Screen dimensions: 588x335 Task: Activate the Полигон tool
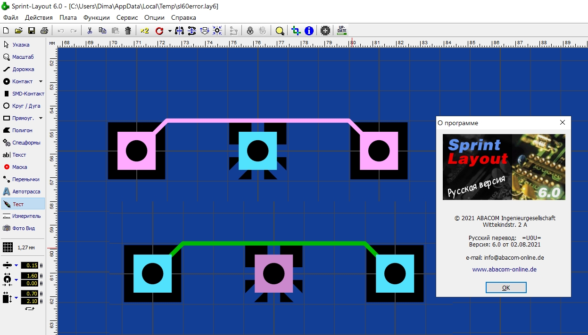click(x=22, y=130)
